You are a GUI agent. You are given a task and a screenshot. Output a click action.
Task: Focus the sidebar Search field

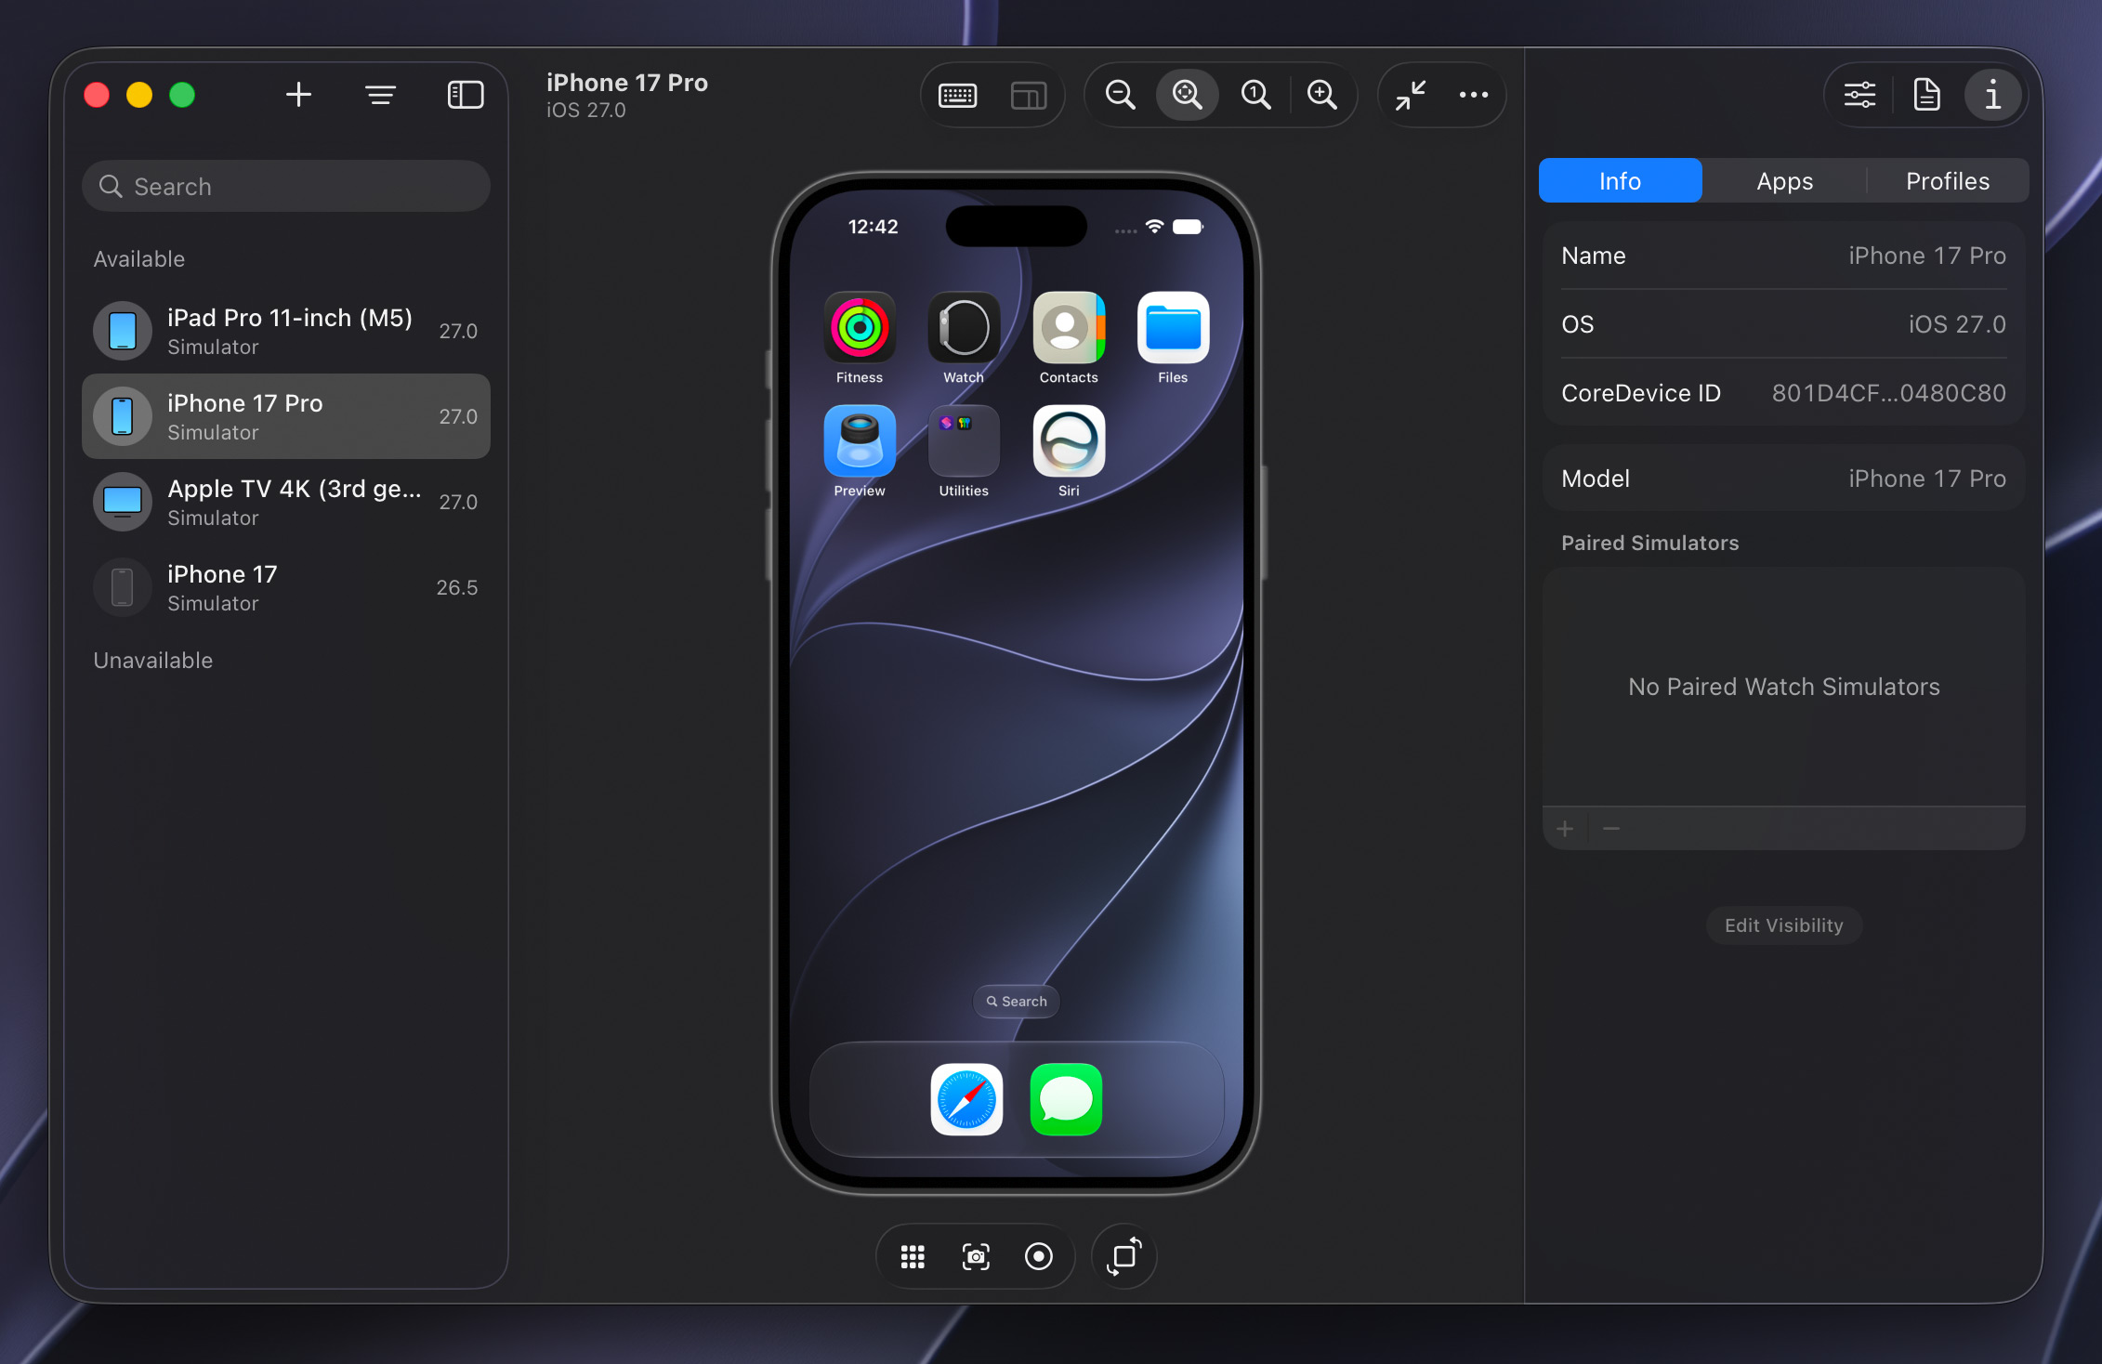(x=286, y=186)
